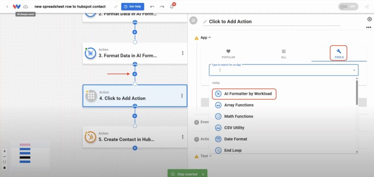Image resolution: width=374 pixels, height=177 pixels.
Task: Expand the Test section
Action: pos(206,156)
